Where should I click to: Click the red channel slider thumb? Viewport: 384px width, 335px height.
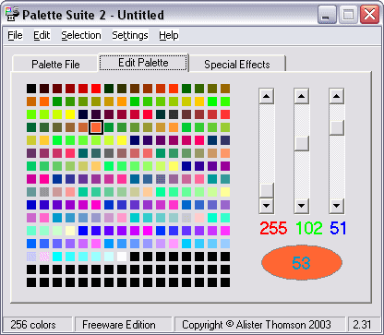click(267, 191)
